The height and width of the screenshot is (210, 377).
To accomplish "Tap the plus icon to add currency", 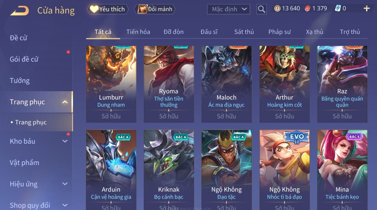I will (x=366, y=9).
